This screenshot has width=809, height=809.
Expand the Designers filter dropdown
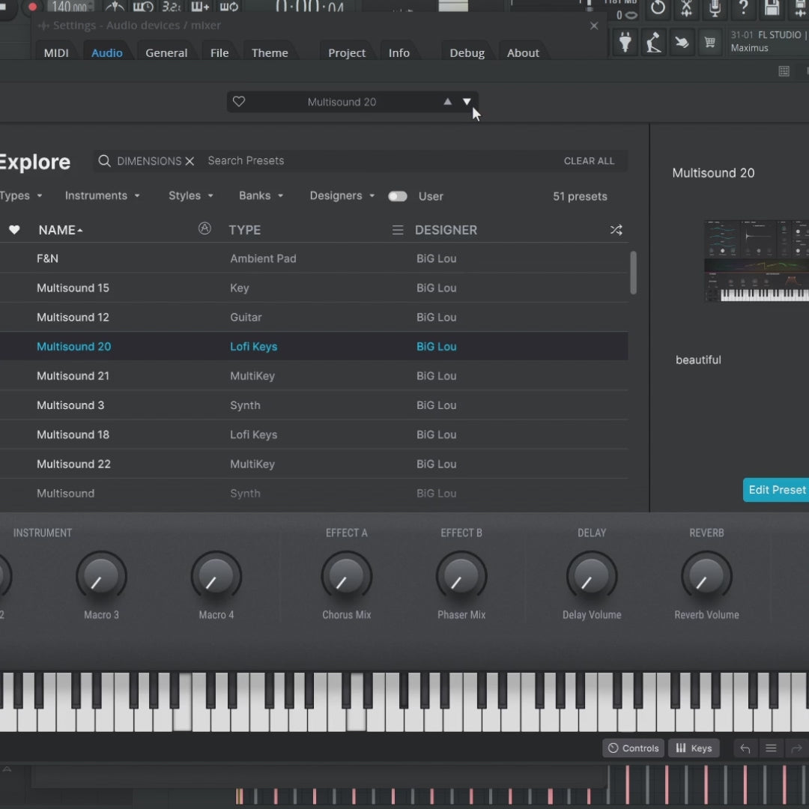click(342, 196)
